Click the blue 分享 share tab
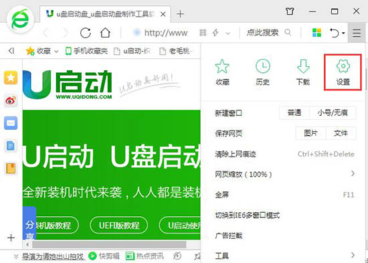 pos(29,224)
